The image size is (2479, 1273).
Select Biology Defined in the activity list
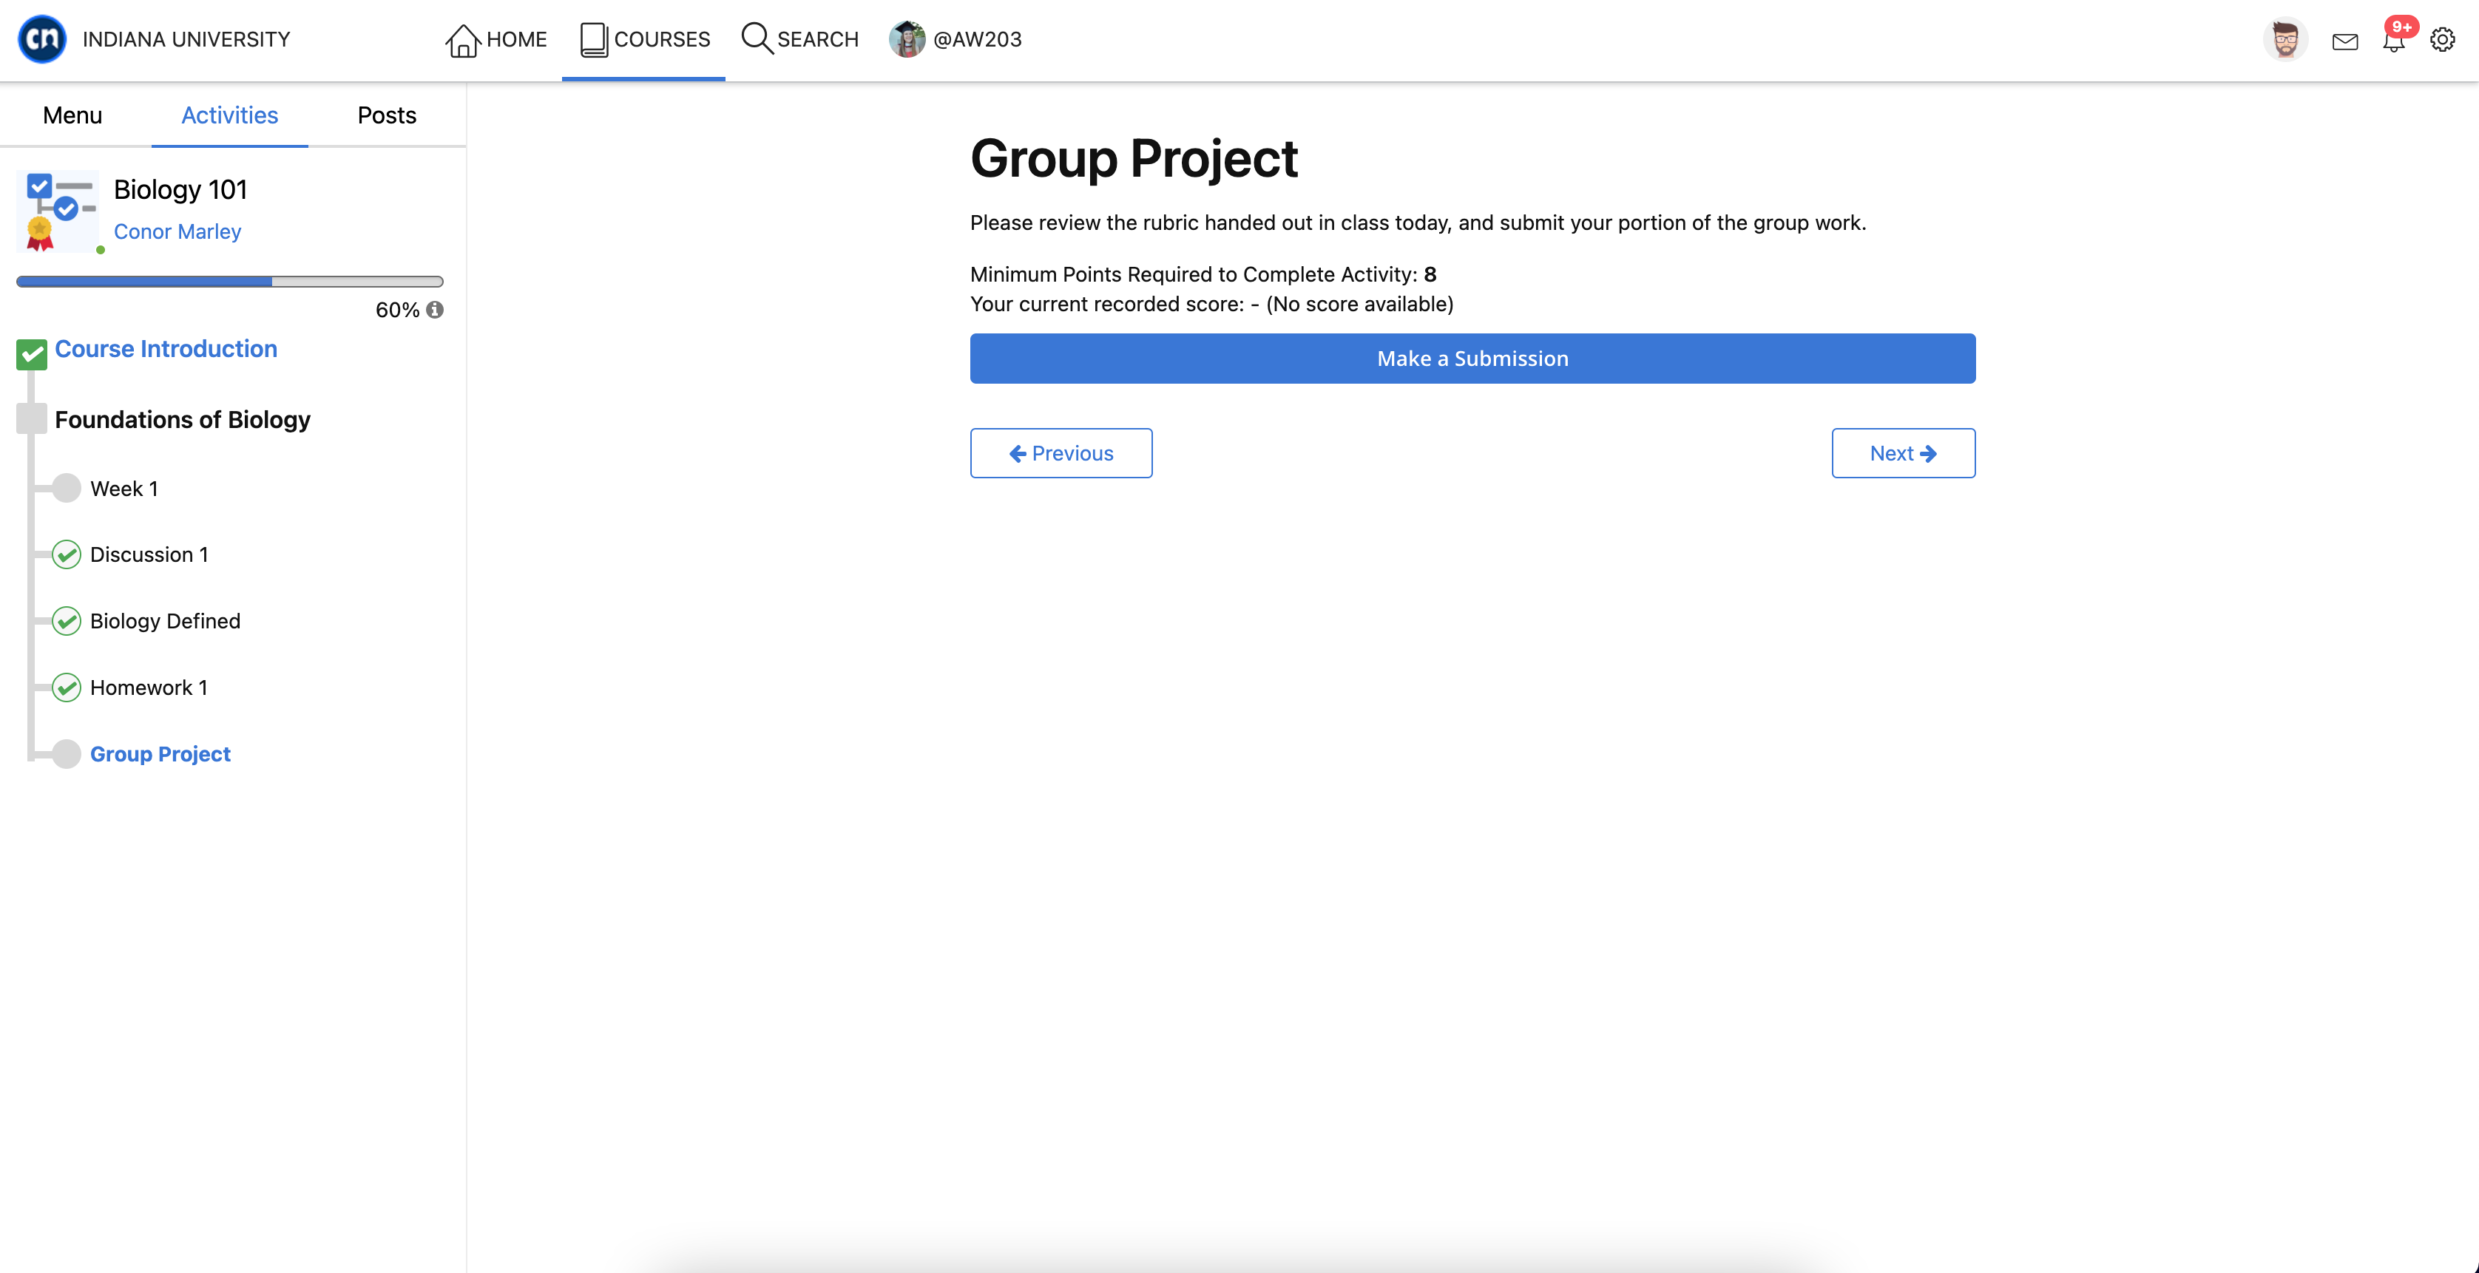166,621
